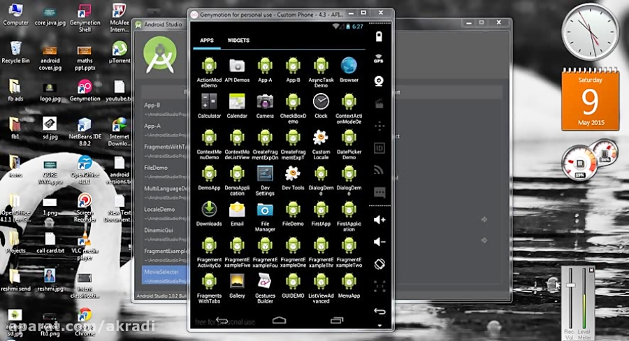Launch AsyncTask Demo app
The image size is (629, 341).
[x=321, y=72]
